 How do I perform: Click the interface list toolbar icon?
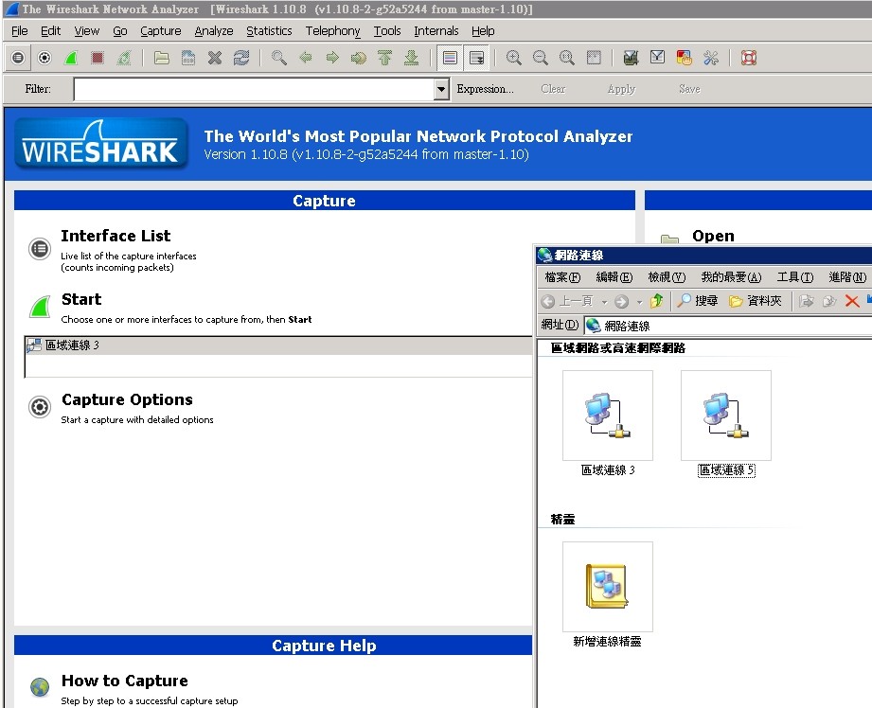[x=18, y=58]
